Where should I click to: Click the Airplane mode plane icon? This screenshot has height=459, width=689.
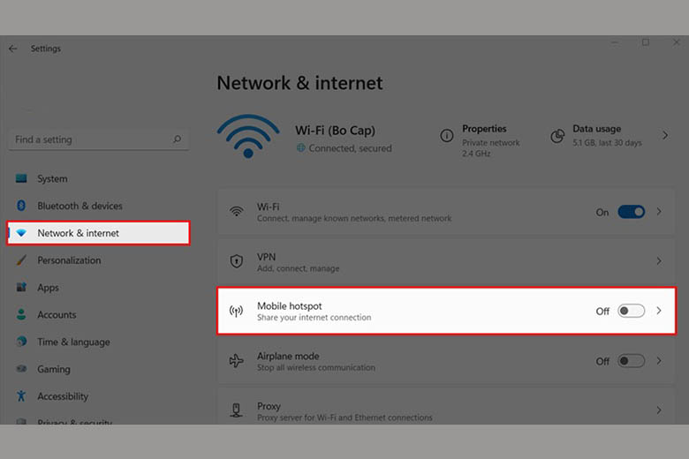(x=236, y=361)
